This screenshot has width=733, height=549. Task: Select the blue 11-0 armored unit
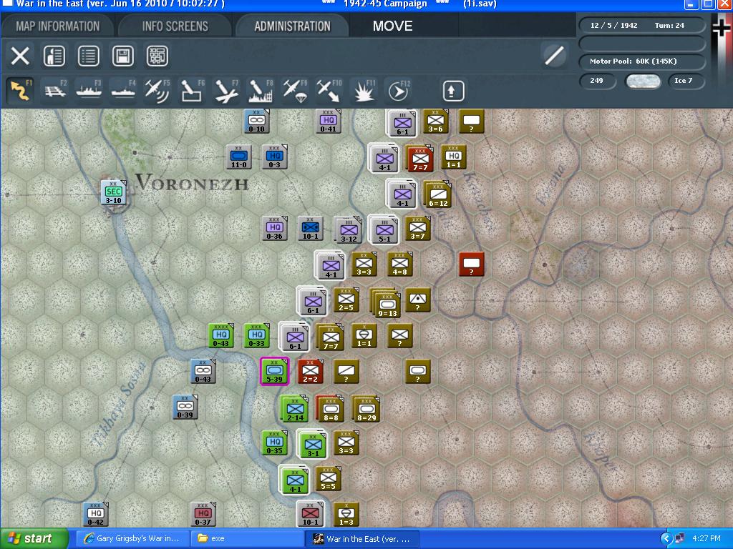tap(239, 157)
